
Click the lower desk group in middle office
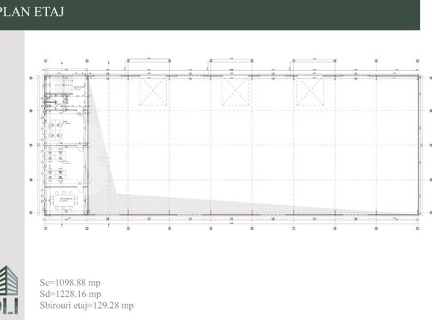point(57,176)
